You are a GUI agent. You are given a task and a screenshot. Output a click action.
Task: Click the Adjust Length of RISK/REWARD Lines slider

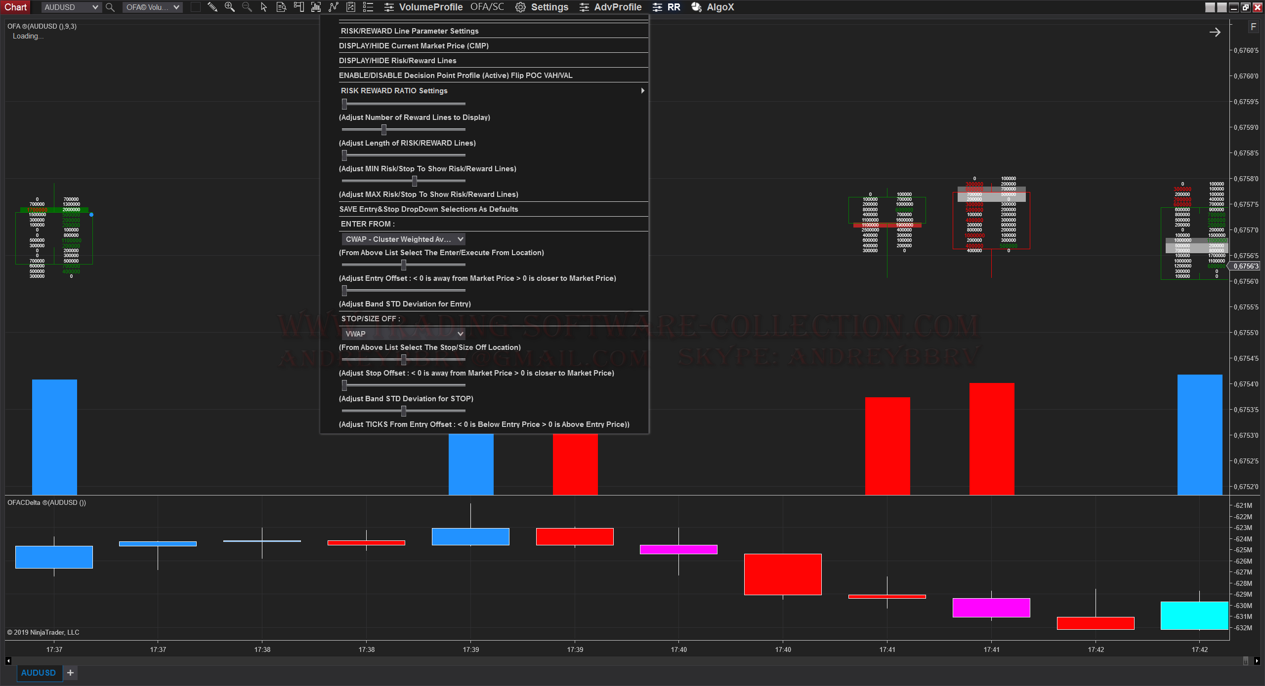coord(384,130)
